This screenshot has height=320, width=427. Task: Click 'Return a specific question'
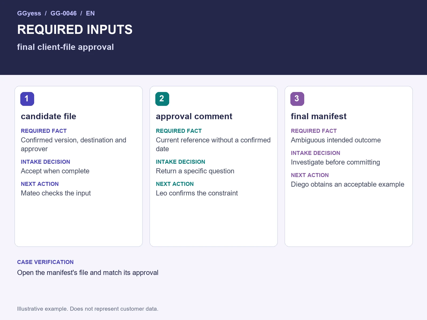pos(195,171)
